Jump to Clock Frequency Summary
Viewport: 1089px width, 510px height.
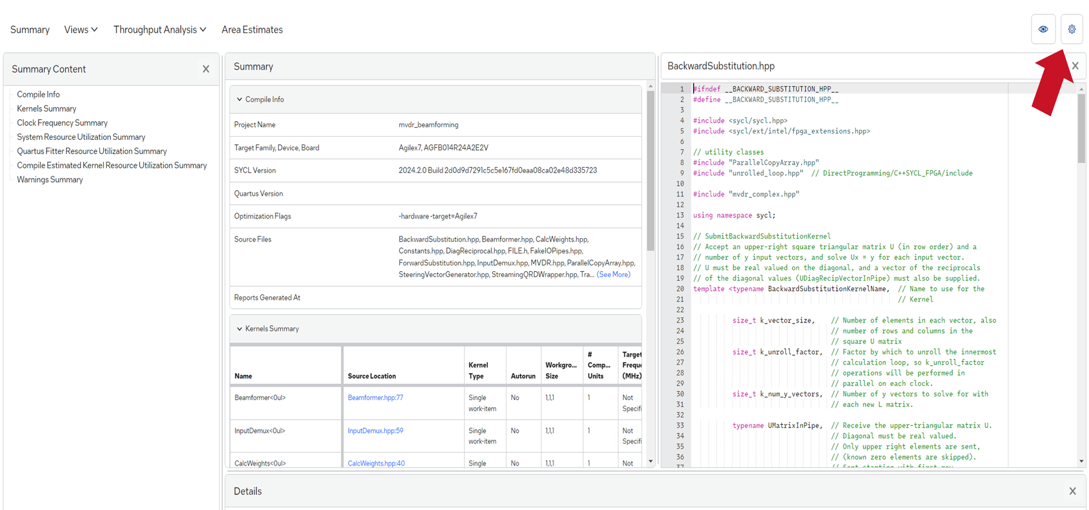(62, 123)
